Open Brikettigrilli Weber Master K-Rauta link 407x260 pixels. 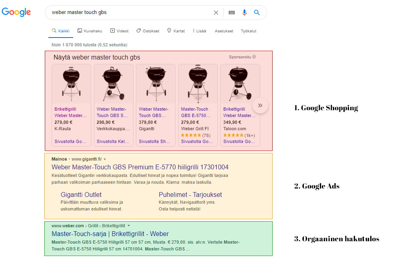pyautogui.click(x=70, y=112)
